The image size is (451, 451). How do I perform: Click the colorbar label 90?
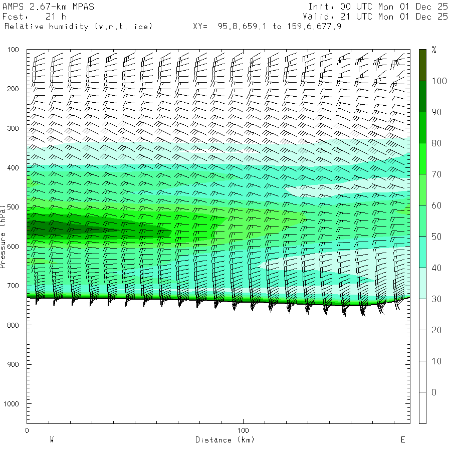point(436,112)
